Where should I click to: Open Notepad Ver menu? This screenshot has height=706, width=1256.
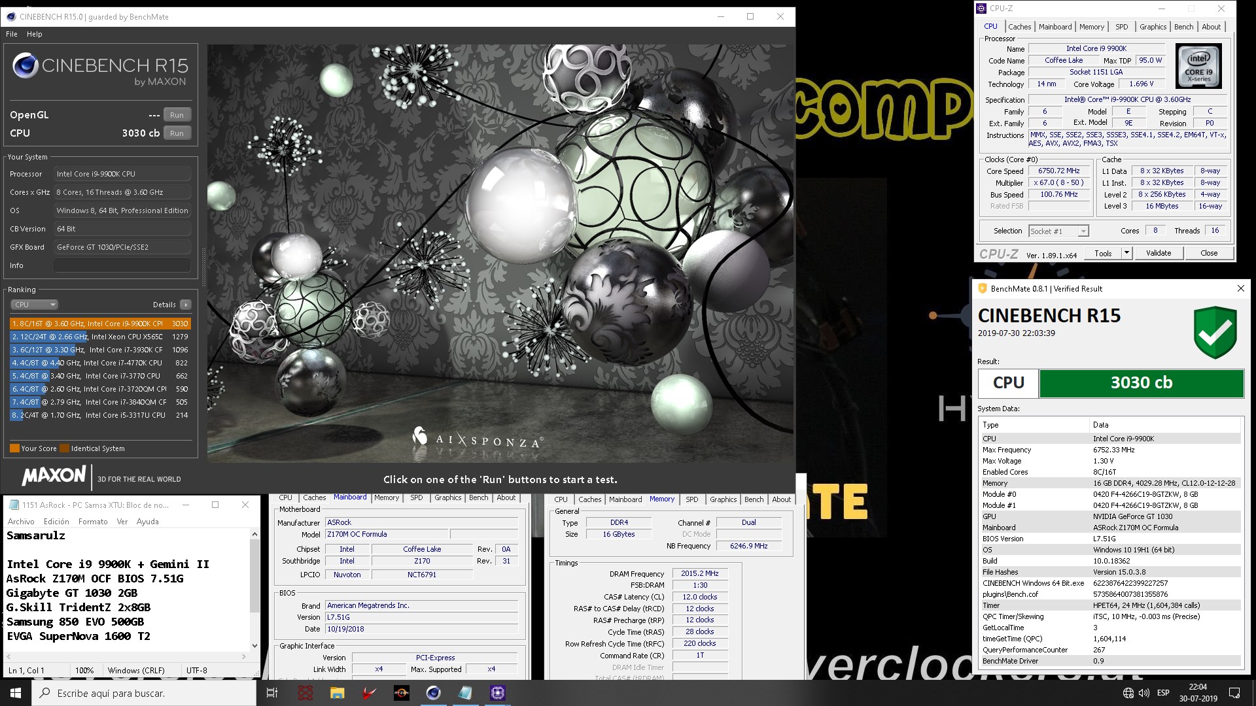(122, 522)
